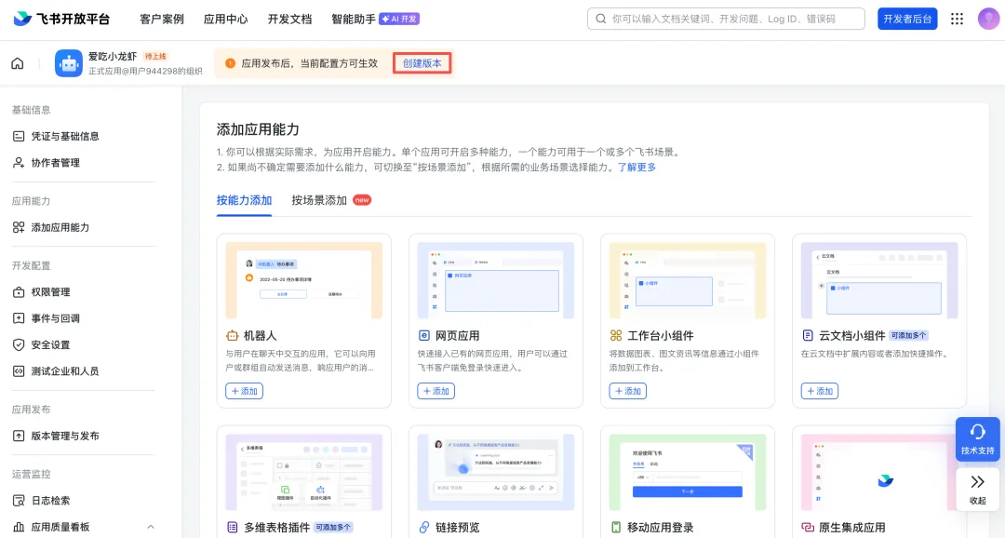The width and height of the screenshot is (1005, 538).
Task: Add the 工作台小组件 capability
Action: (x=627, y=391)
